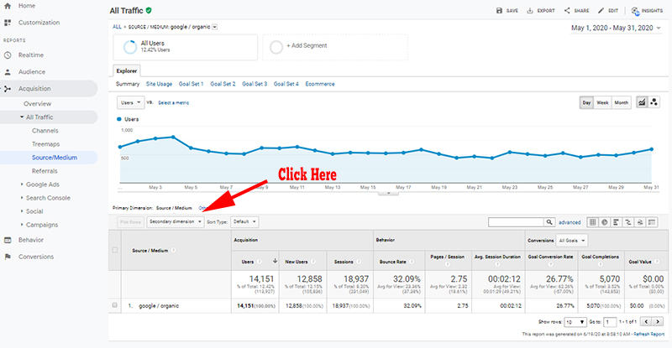Click the Refresh Report link
The image size is (672, 348).
(649, 335)
